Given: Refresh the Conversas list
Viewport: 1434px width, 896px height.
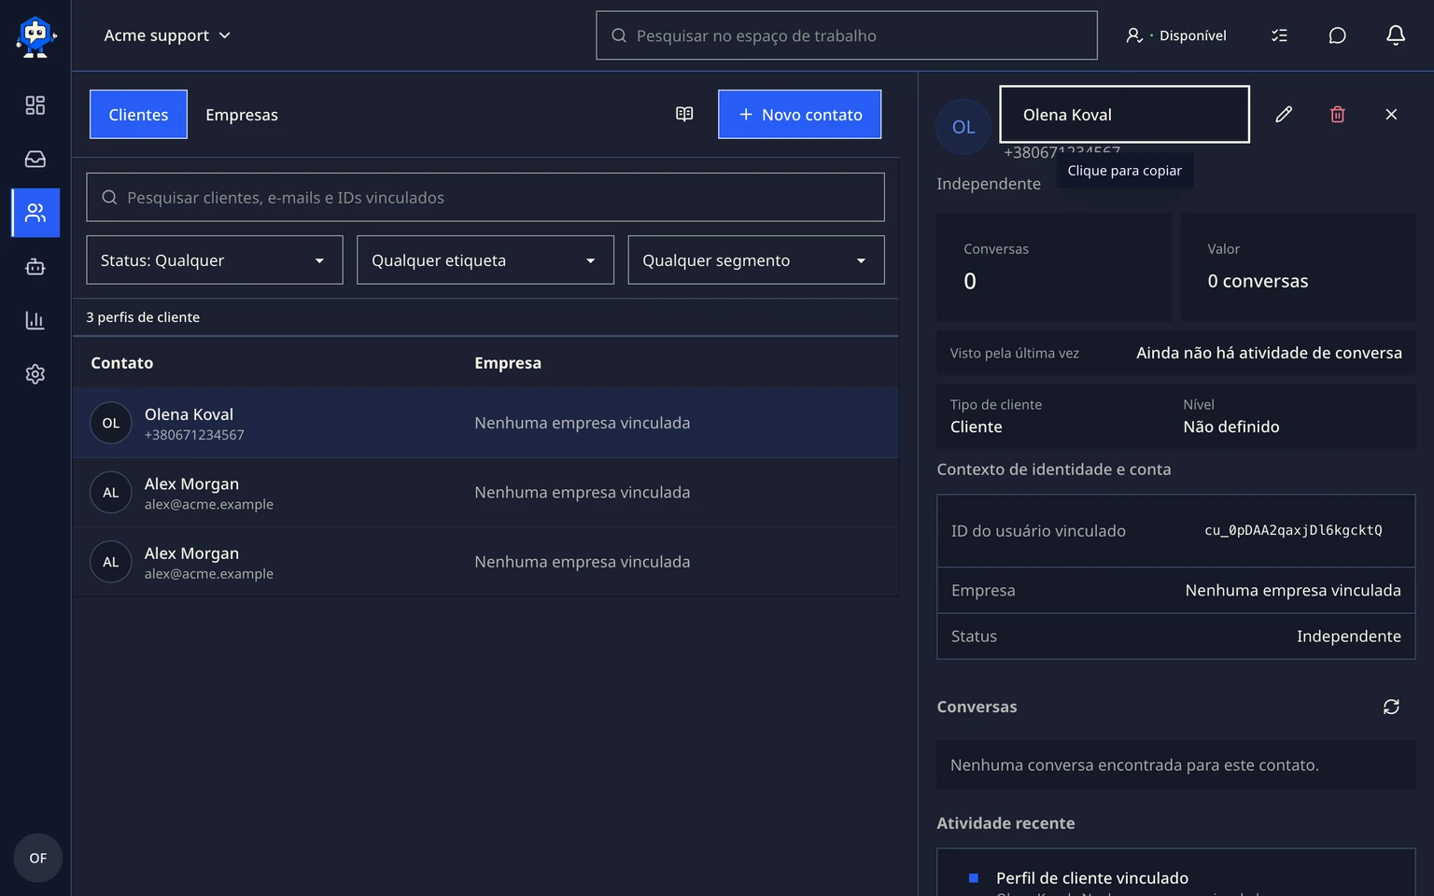Looking at the screenshot, I should pyautogui.click(x=1391, y=707).
